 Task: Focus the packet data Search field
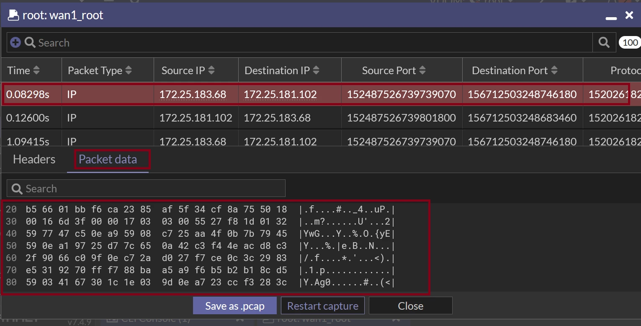coord(146,189)
